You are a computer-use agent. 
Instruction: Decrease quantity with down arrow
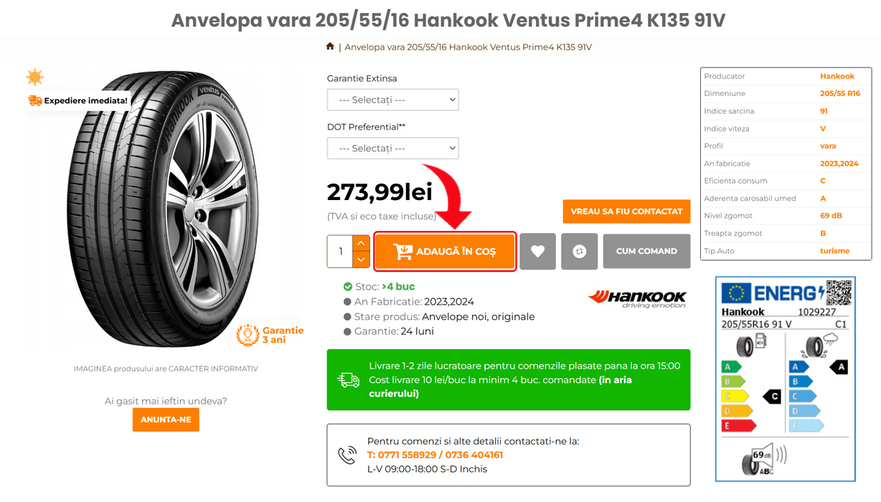click(x=361, y=260)
